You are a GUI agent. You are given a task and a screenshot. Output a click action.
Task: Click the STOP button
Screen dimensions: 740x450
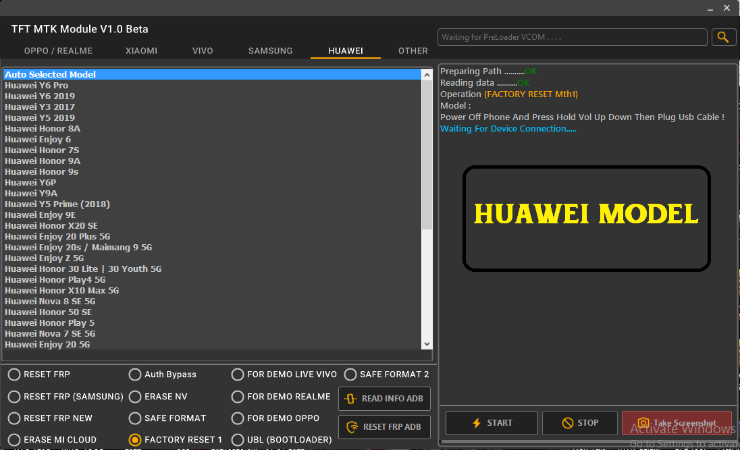pos(579,422)
